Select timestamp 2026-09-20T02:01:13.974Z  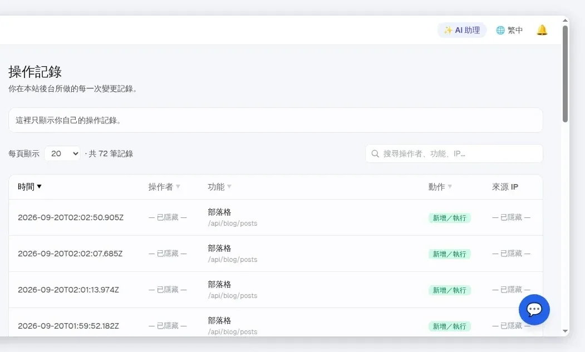click(x=68, y=290)
